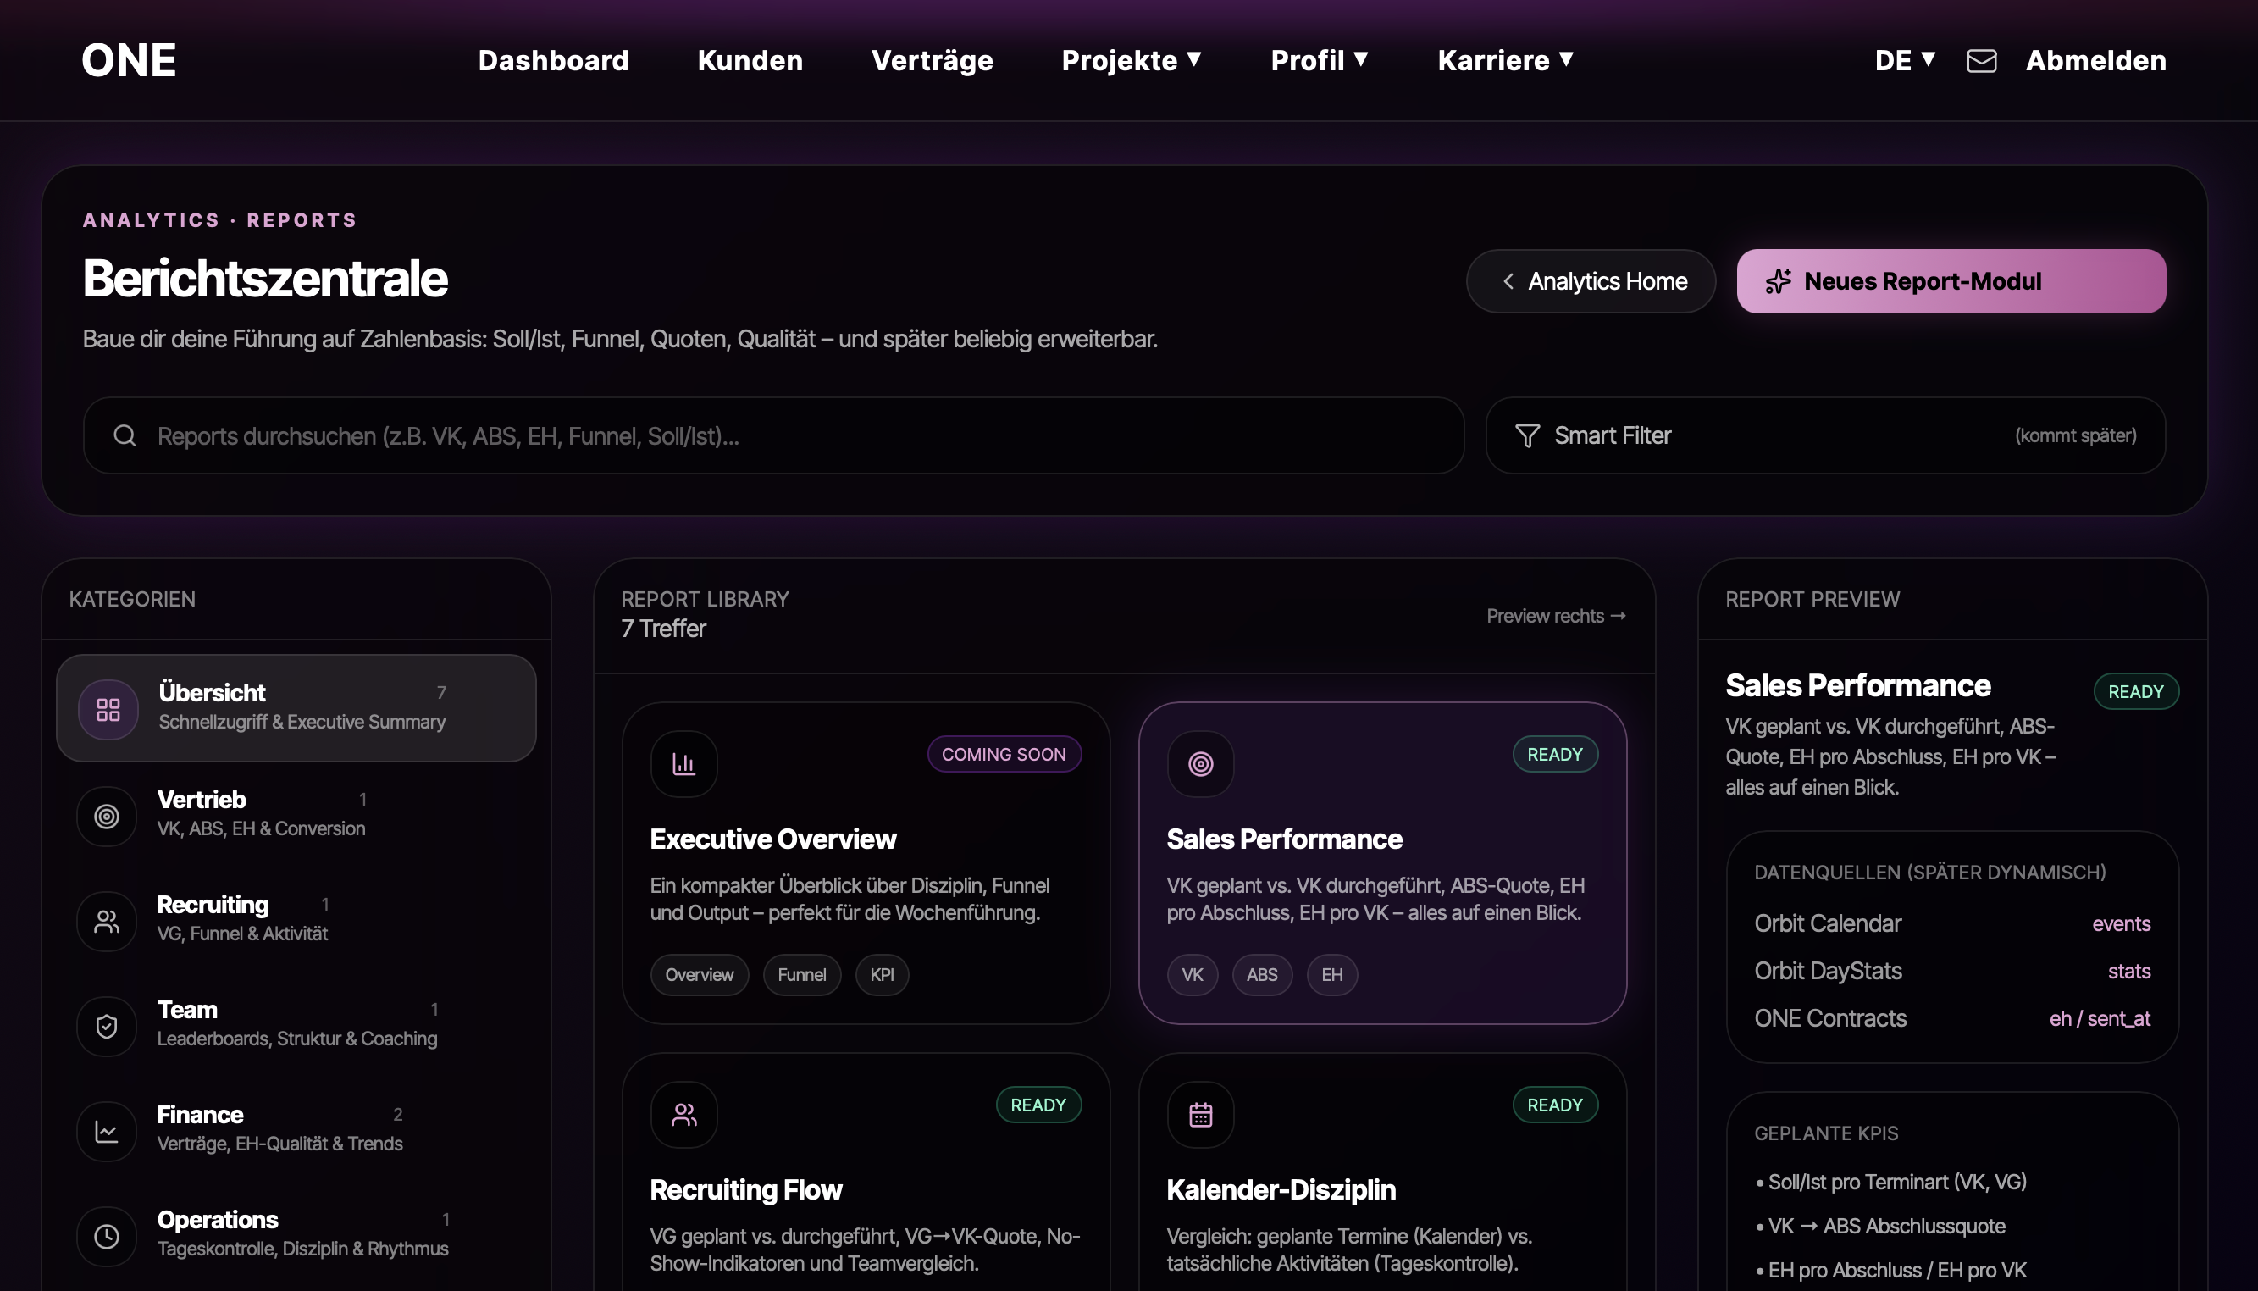Open the Profil dropdown menu
Viewport: 2258px width, 1291px height.
click(x=1320, y=60)
